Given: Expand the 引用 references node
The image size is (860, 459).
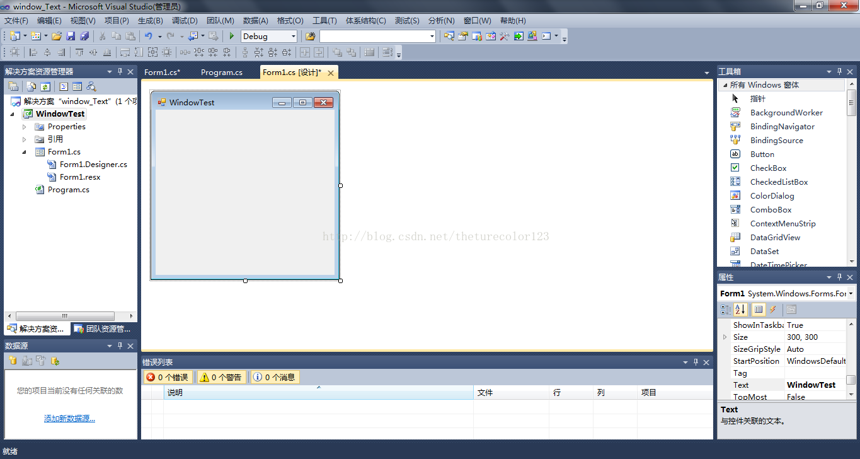Looking at the screenshot, I should (x=25, y=139).
